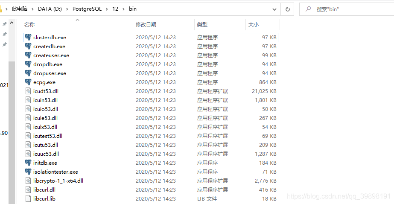Click the topmost pin icon in sidebar
The height and width of the screenshot is (204, 394).
4,24
